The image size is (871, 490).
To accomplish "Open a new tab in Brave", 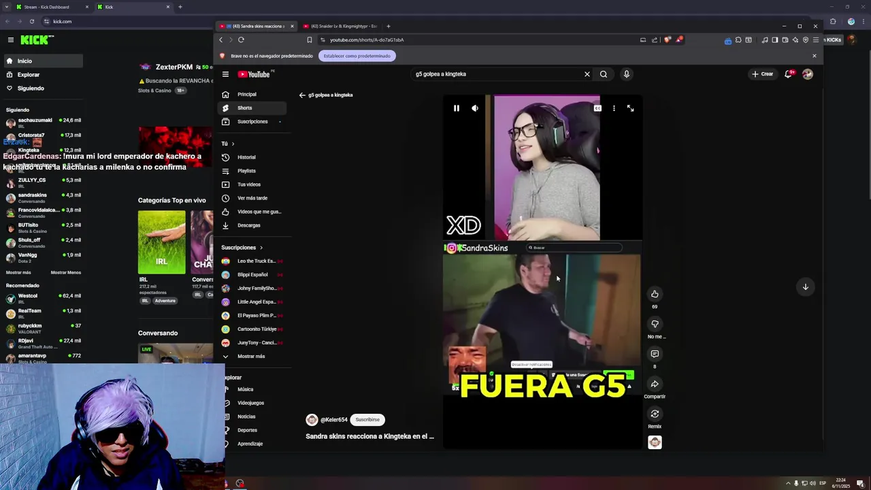I will click(389, 27).
